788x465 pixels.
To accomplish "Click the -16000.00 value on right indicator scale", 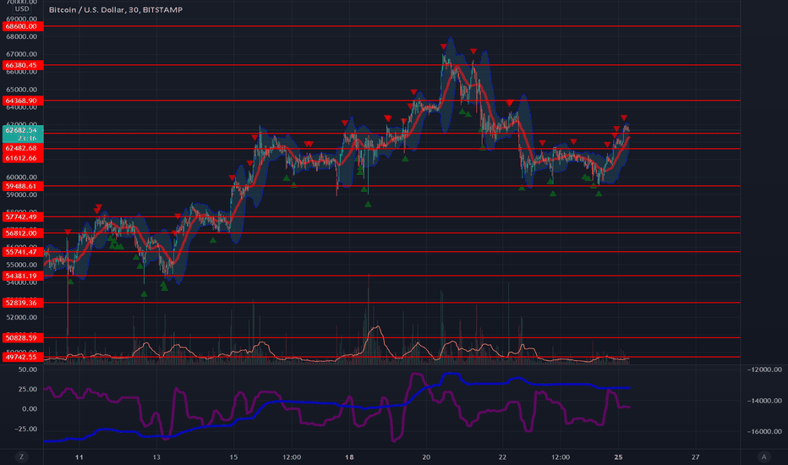I will [x=764, y=431].
